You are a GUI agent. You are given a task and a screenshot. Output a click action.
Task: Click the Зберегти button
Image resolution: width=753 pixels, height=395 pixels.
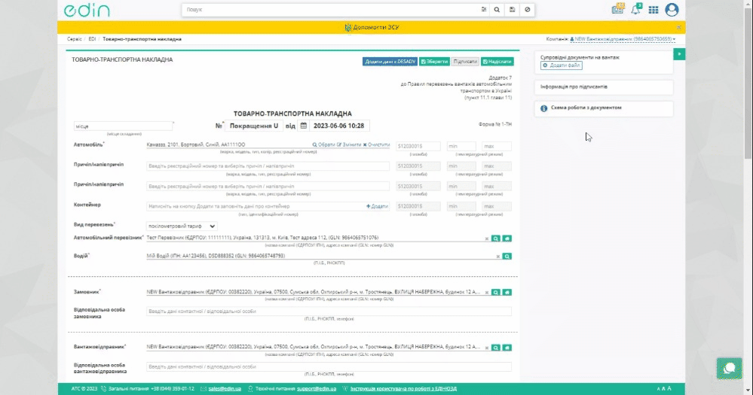pos(433,61)
